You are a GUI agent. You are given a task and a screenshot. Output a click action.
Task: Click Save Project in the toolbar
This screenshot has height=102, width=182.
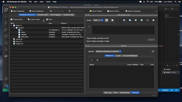113,11
